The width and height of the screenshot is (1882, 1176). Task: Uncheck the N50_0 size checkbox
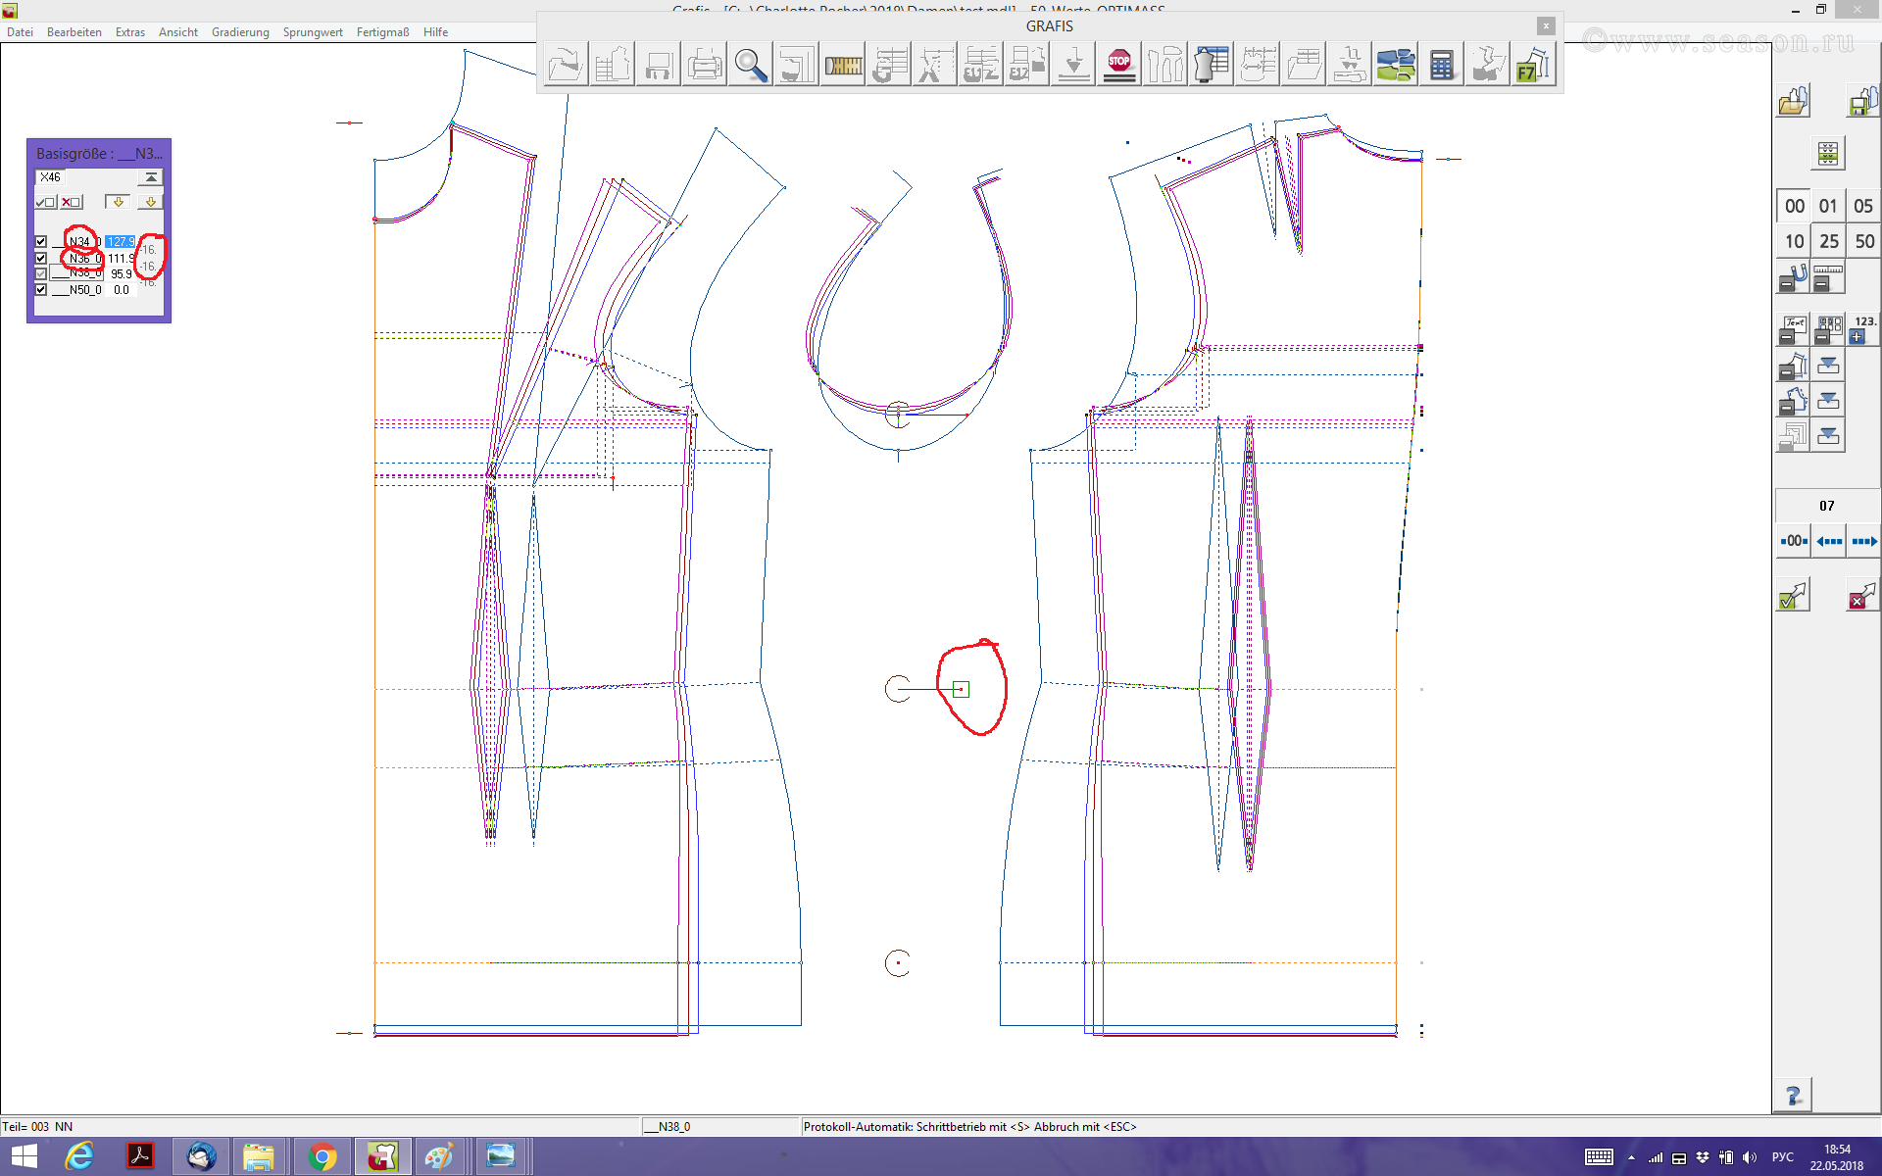41,289
